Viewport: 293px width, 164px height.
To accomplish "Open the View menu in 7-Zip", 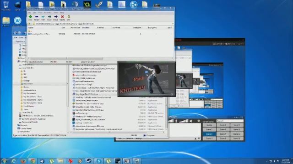I will click(40, 12).
